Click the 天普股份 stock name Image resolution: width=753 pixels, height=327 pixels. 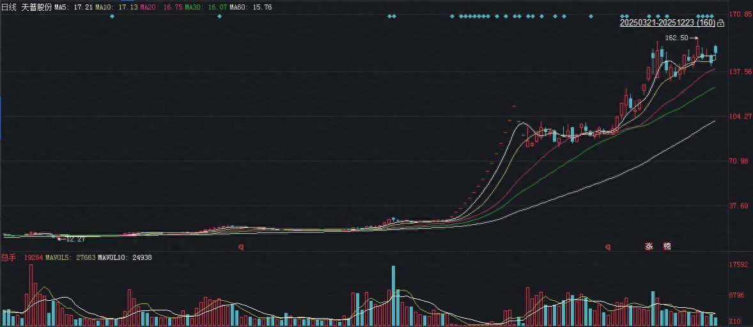pyautogui.click(x=36, y=7)
